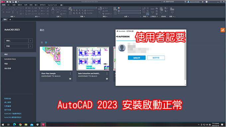
Task: Open the Insert ribbon tab
Action: 9,5
